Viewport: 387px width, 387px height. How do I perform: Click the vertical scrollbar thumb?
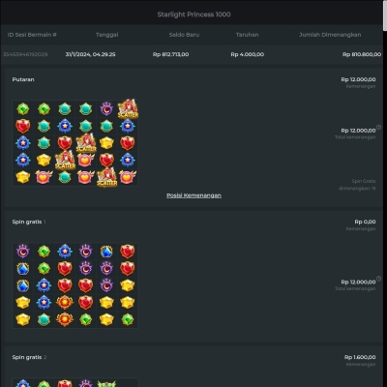385,15
